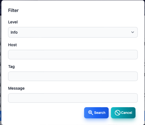Viewport: 145px width, 125px height.
Task: Select the Info value text in Level
Action: click(14, 32)
